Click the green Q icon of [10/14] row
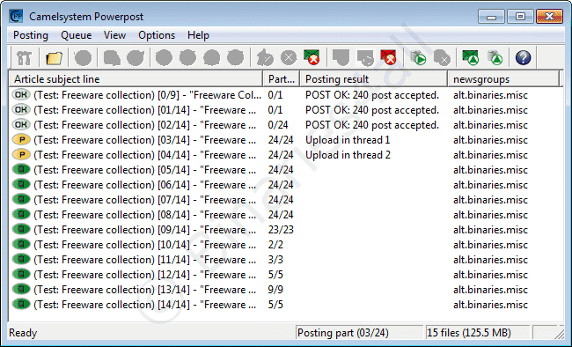Viewport: 572px width, 347px height. (x=21, y=245)
